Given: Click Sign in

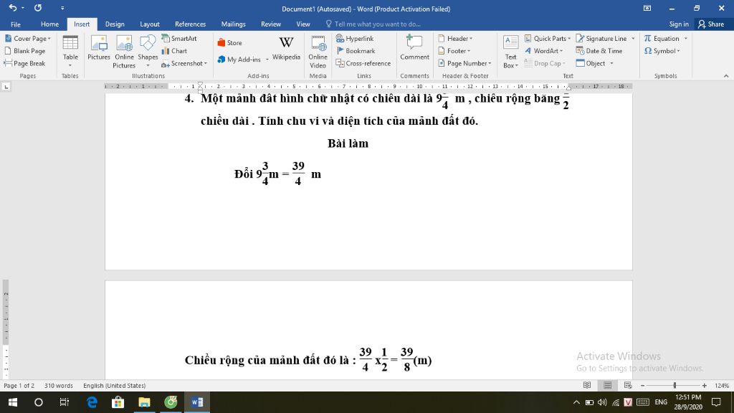Looking at the screenshot, I should click(678, 24).
